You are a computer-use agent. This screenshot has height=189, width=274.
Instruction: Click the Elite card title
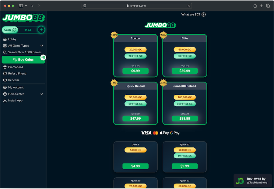[x=185, y=38]
